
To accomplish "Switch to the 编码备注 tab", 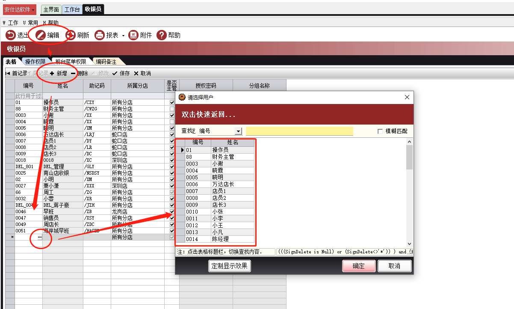I will click(x=106, y=62).
